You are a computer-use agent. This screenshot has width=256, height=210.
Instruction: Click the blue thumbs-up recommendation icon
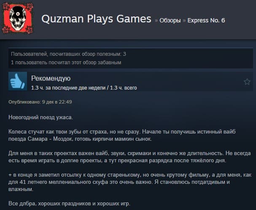tap(18, 81)
